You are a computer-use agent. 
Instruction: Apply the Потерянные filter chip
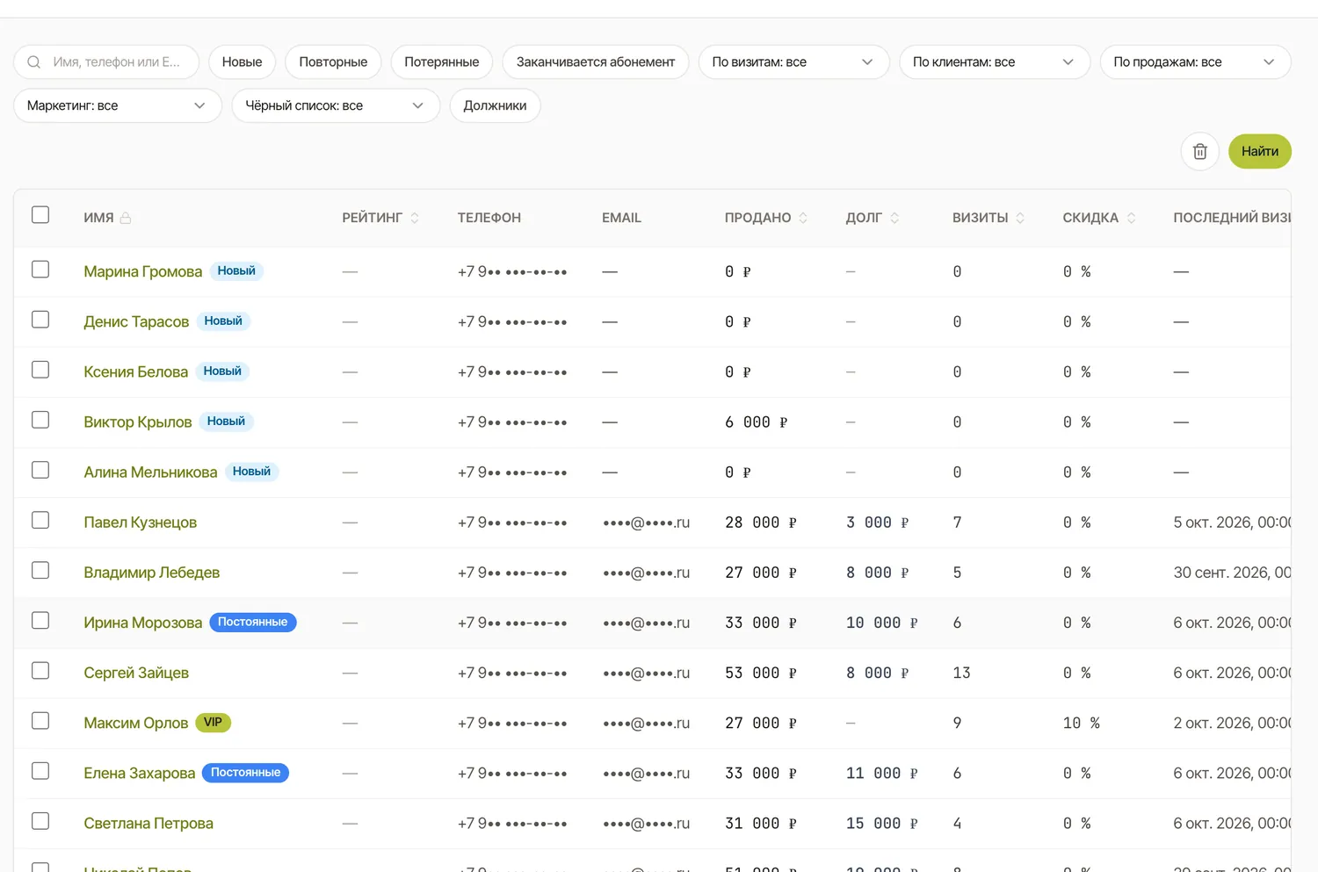tap(442, 62)
